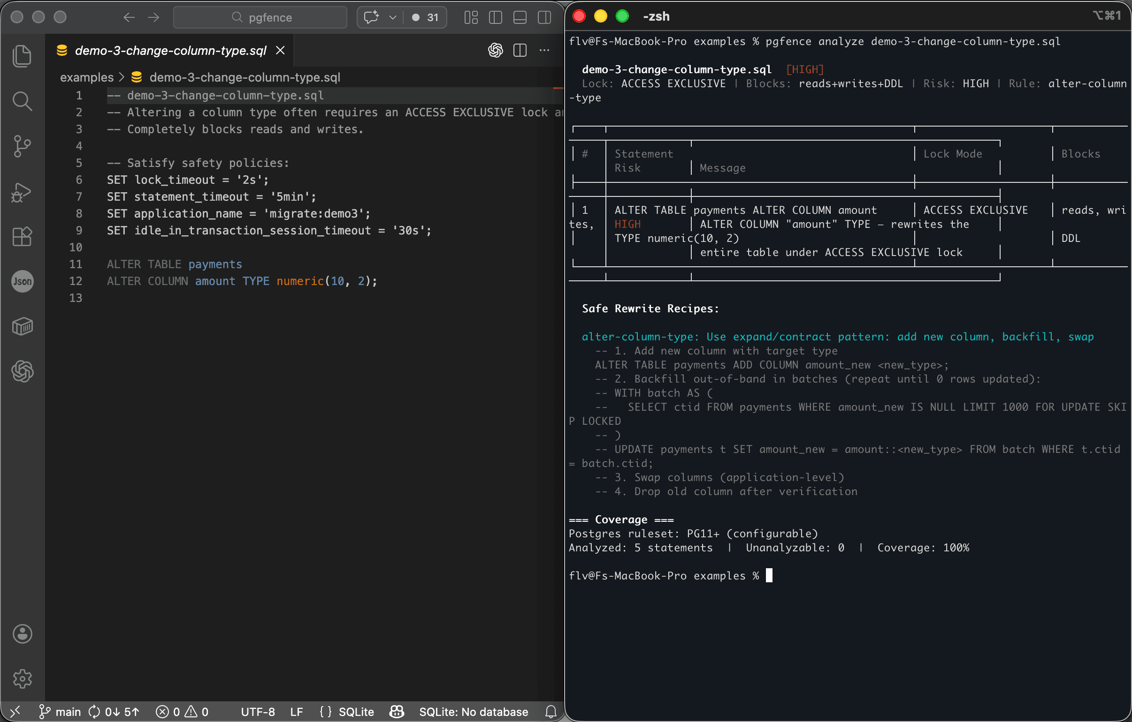1132x722 pixels.
Task: Select the demo-3-change-column-type.sql tab
Action: pos(171,50)
